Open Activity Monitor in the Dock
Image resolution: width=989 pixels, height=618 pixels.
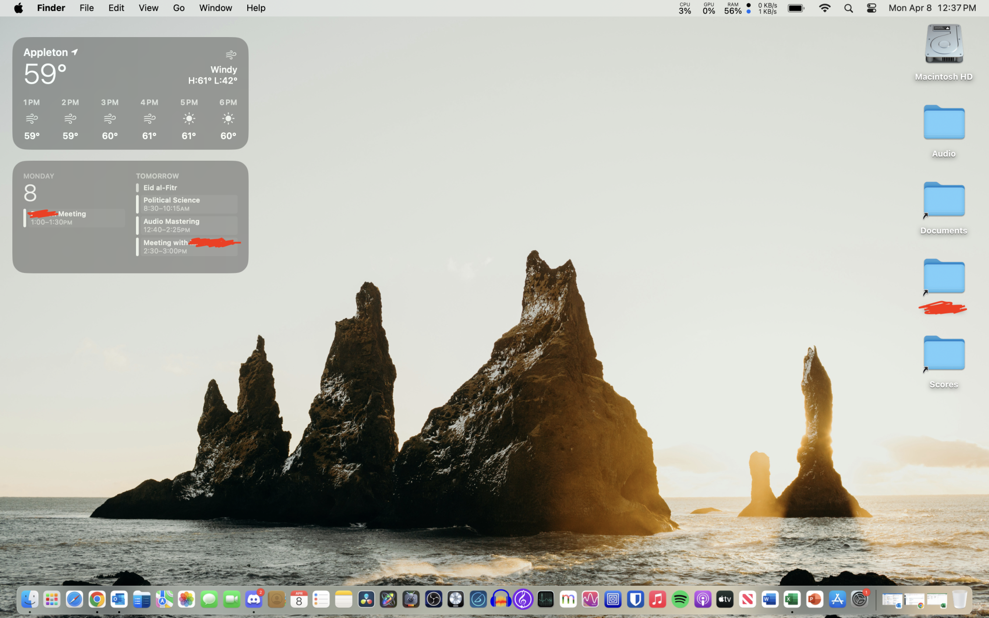[x=545, y=600]
